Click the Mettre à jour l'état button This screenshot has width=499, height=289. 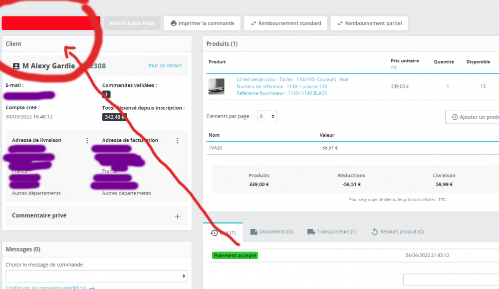point(132,23)
